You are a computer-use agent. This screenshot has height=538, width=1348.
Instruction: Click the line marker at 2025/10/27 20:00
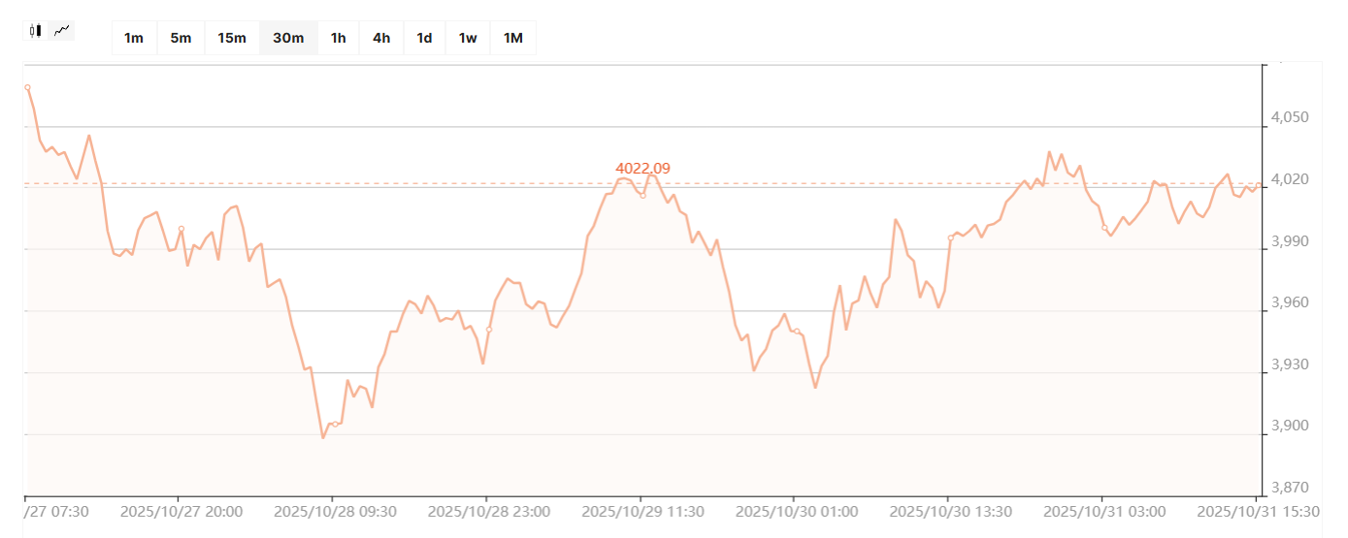coord(181,229)
